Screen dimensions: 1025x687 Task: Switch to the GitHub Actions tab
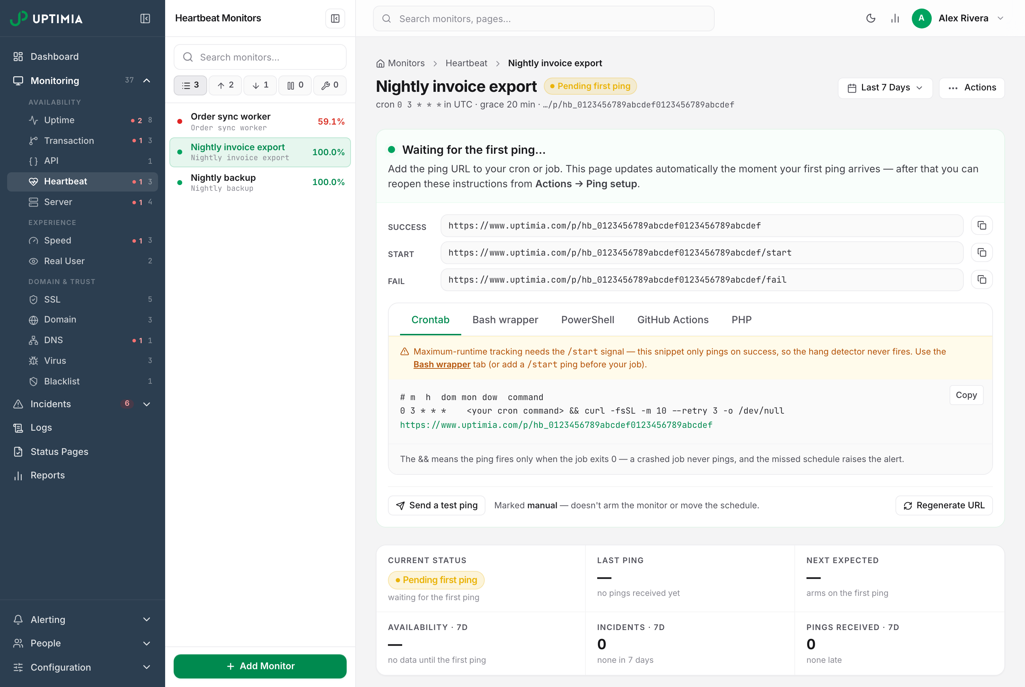[x=672, y=320]
